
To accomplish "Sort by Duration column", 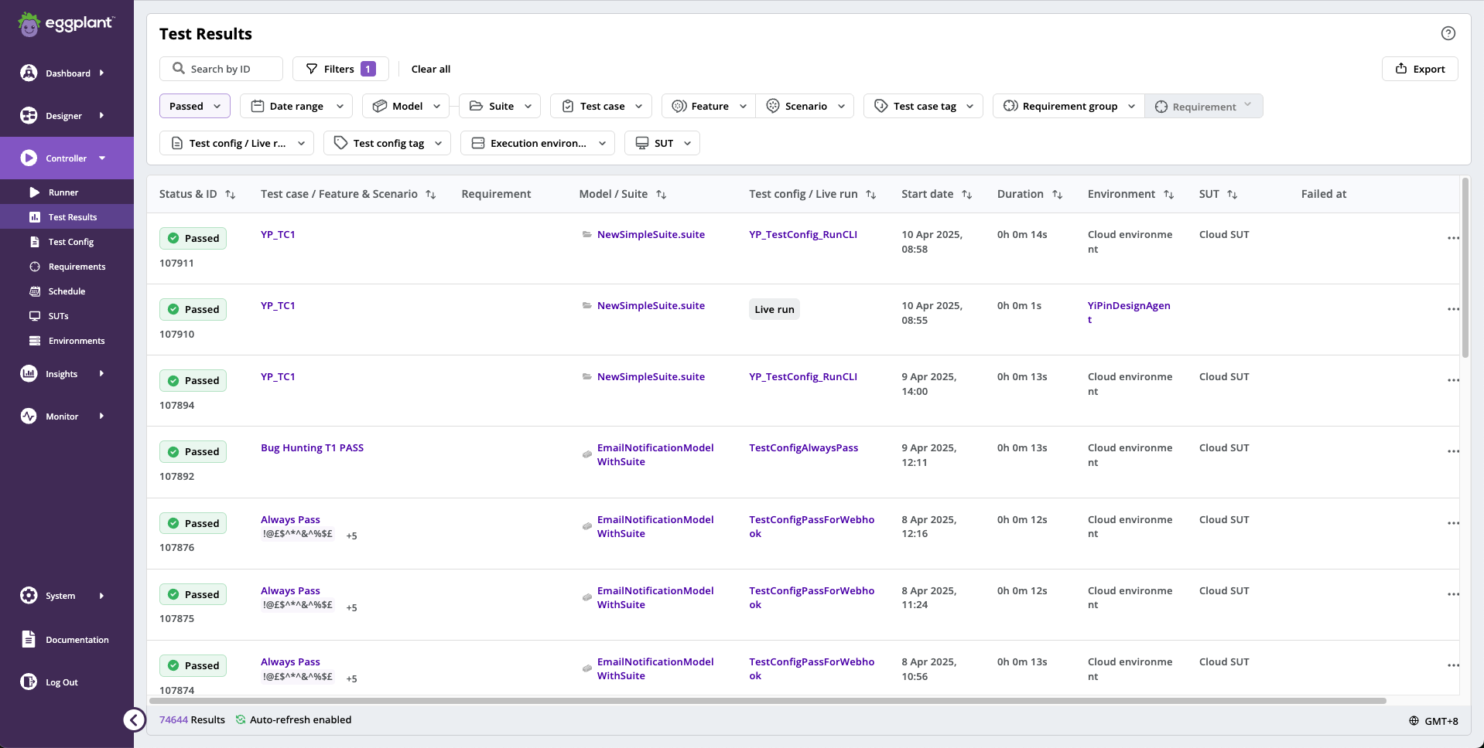I will tap(1058, 195).
